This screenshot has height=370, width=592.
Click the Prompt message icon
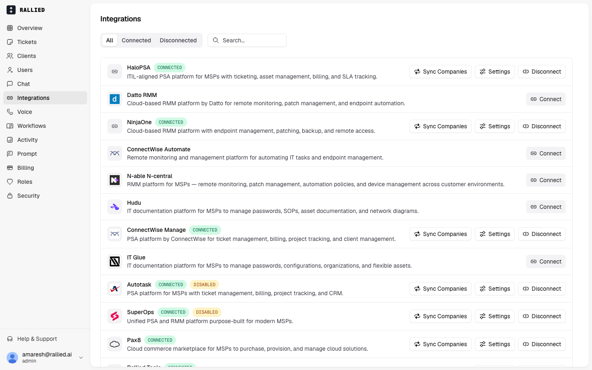point(10,154)
